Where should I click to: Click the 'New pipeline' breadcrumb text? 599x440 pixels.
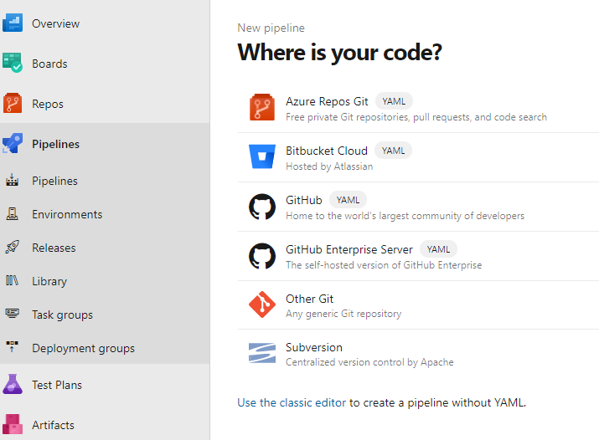click(x=271, y=28)
